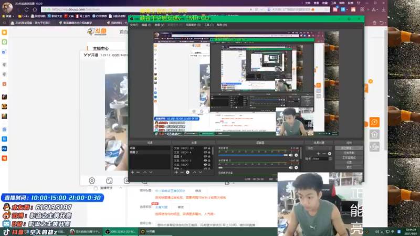This screenshot has height=236, width=420.
Task: Move scene up in OBS scenes list
Action: (145, 173)
